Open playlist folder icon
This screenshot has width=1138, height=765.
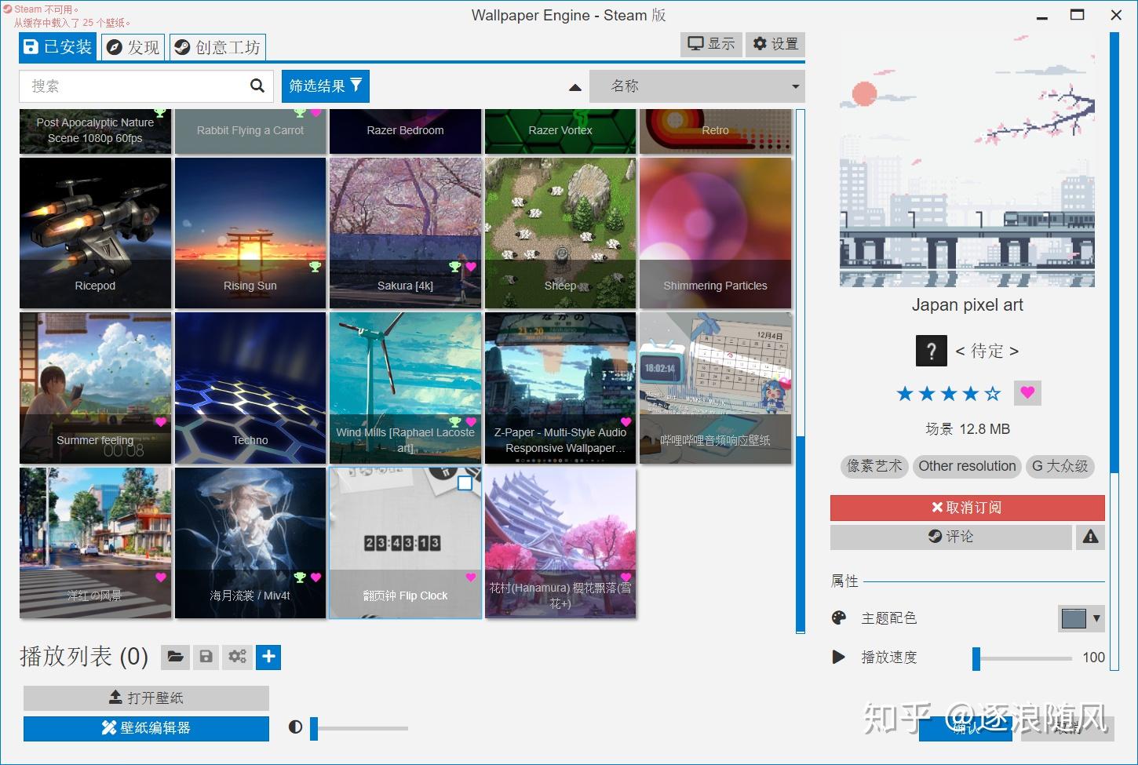pyautogui.click(x=175, y=657)
